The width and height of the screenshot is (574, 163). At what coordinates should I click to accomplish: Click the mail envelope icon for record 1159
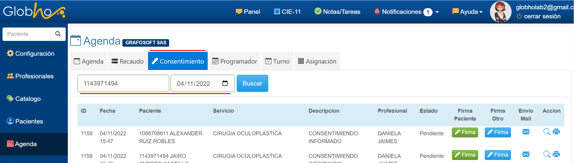(526, 132)
